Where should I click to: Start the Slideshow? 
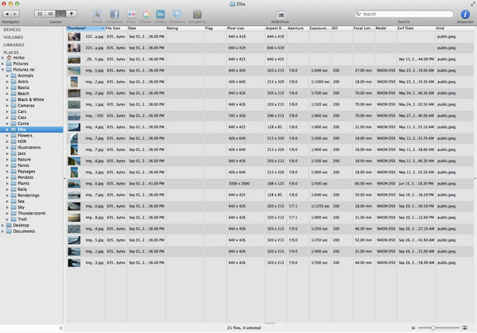(280, 14)
